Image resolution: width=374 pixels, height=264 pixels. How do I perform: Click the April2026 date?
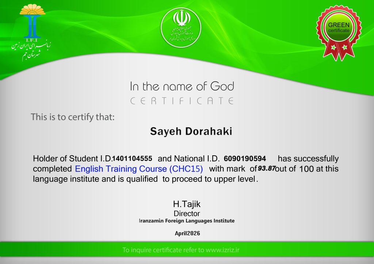(x=187, y=233)
